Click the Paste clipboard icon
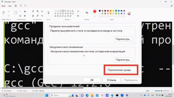Viewport: 174px width, 98px height. click(4, 13)
